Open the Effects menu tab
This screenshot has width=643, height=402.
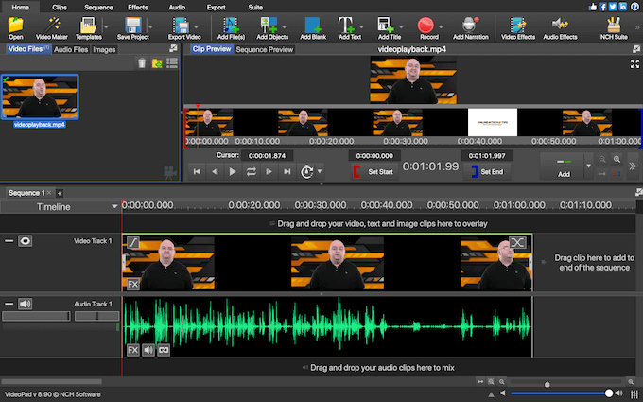137,6
